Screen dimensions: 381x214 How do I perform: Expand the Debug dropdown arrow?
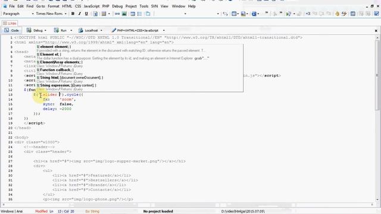45,30
